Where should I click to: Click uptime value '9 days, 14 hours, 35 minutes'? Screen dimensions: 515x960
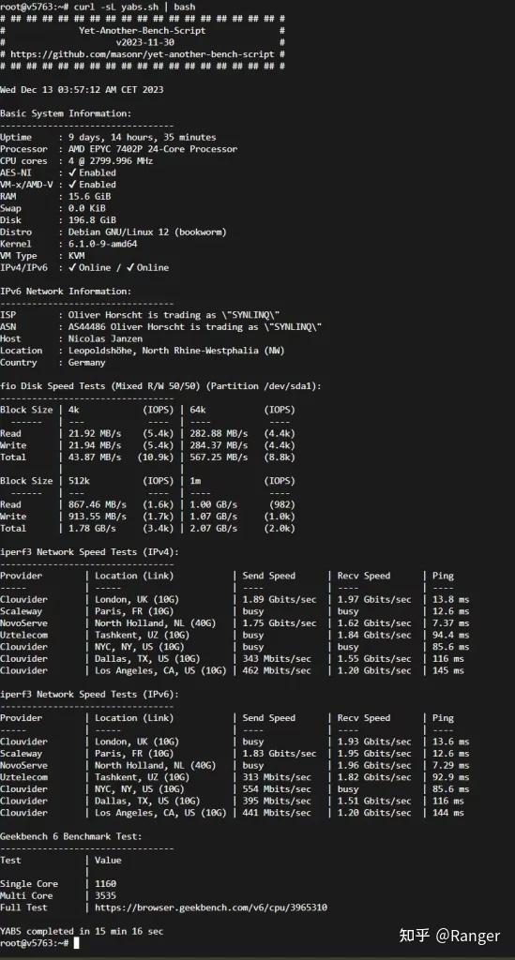coord(142,137)
